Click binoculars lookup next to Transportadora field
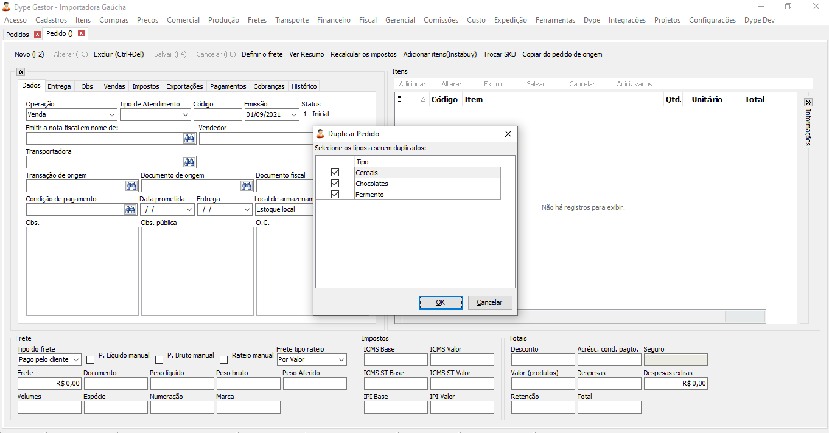Screen dimensions: 829x433 click(x=189, y=162)
